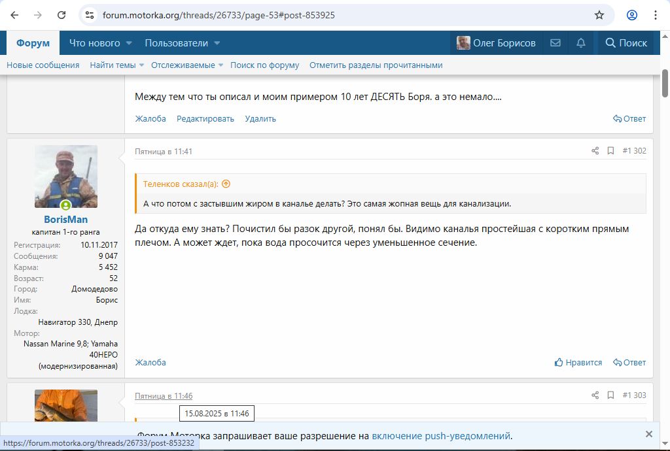Dismiss the push-notification banner
The image size is (670, 451).
648,434
